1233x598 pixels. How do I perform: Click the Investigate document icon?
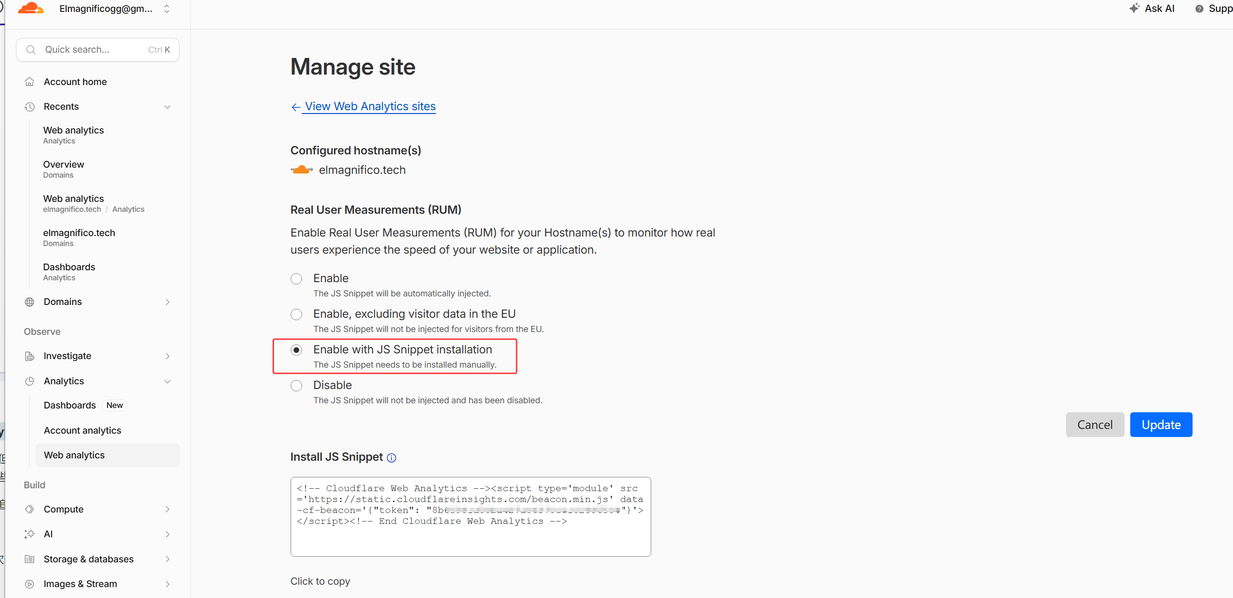[x=29, y=356]
